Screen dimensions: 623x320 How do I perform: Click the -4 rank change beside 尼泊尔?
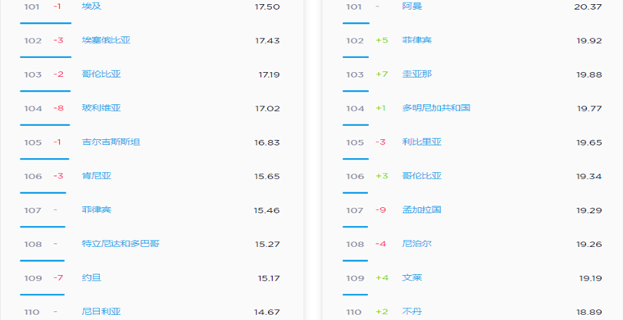click(x=380, y=244)
